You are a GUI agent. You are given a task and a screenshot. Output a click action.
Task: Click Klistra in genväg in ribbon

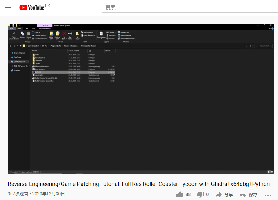(x=39, y=38)
